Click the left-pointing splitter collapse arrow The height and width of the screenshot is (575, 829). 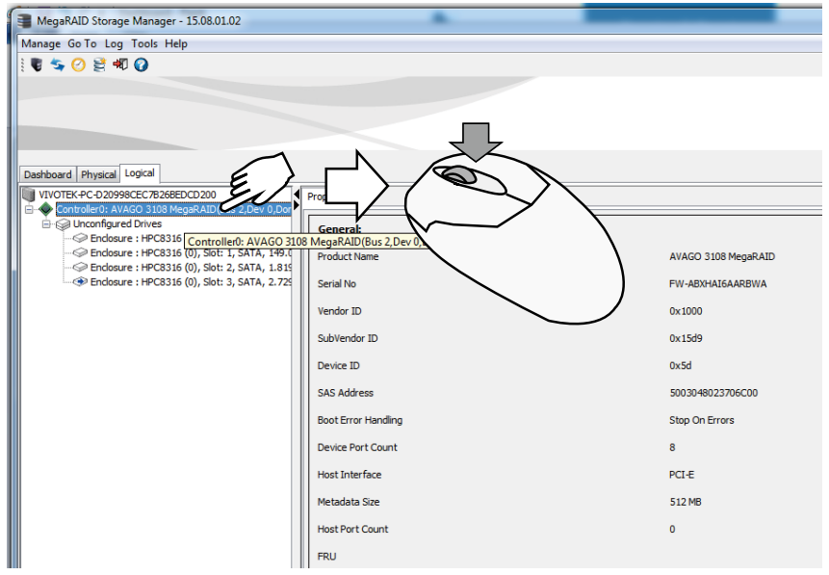point(297,194)
